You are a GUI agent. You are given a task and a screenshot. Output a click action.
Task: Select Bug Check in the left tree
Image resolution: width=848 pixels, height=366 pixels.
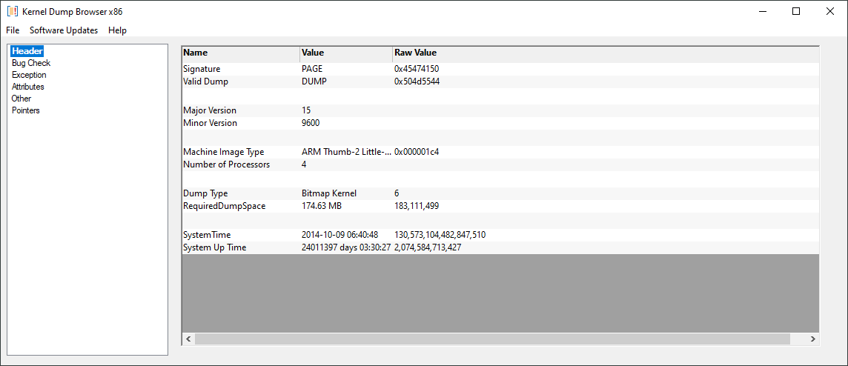(x=31, y=63)
